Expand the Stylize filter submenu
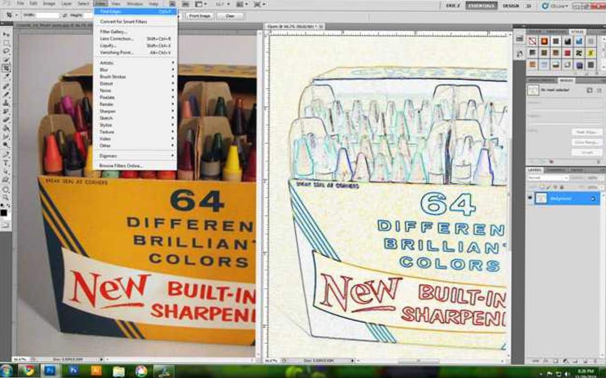606x378 pixels. tap(136, 125)
